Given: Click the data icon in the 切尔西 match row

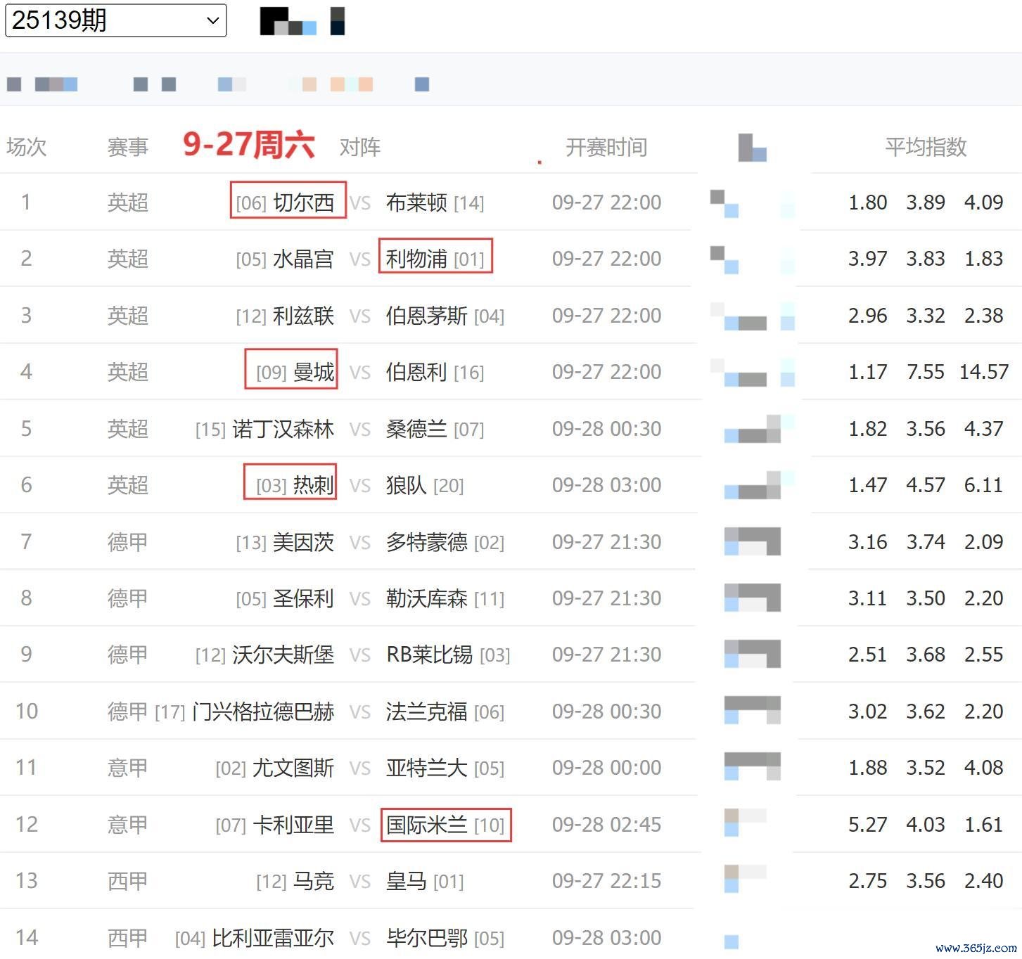Looking at the screenshot, I should (x=724, y=203).
